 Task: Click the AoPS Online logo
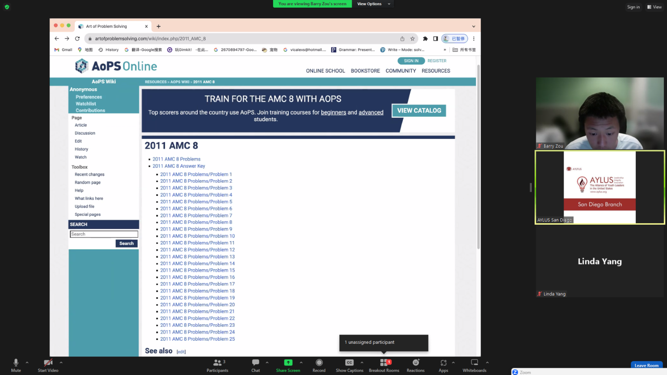(x=116, y=66)
